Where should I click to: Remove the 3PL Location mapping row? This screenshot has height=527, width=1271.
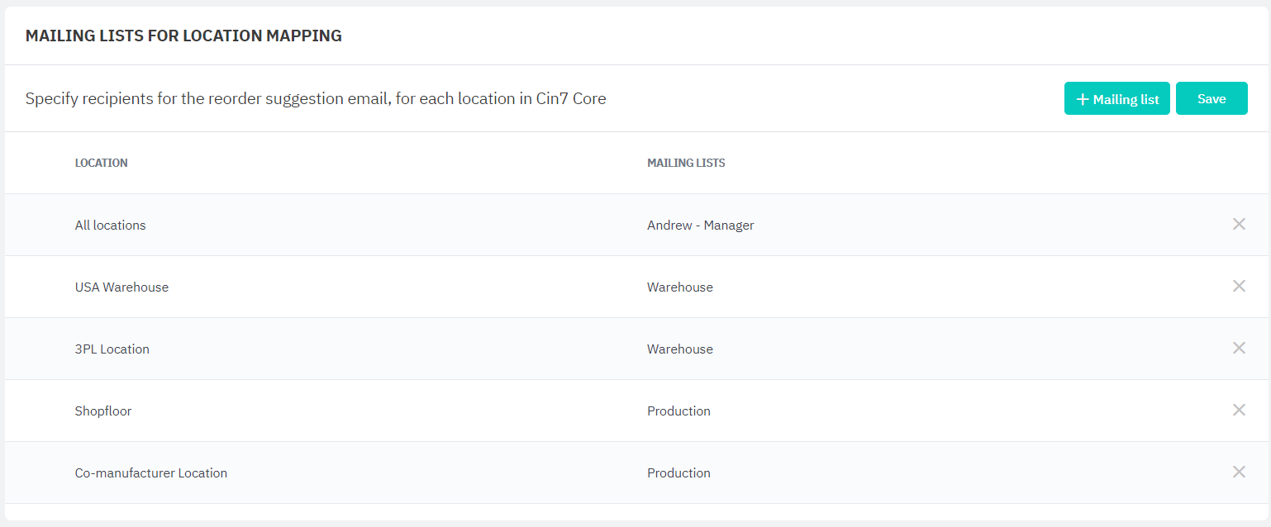click(x=1239, y=348)
